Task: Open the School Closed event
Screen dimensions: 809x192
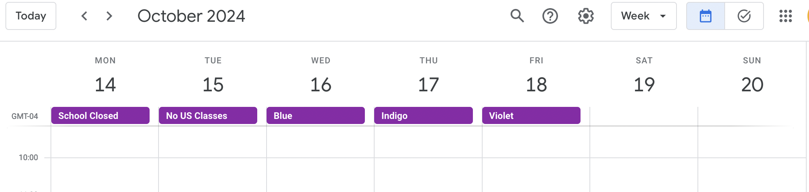Action: pyautogui.click(x=100, y=115)
